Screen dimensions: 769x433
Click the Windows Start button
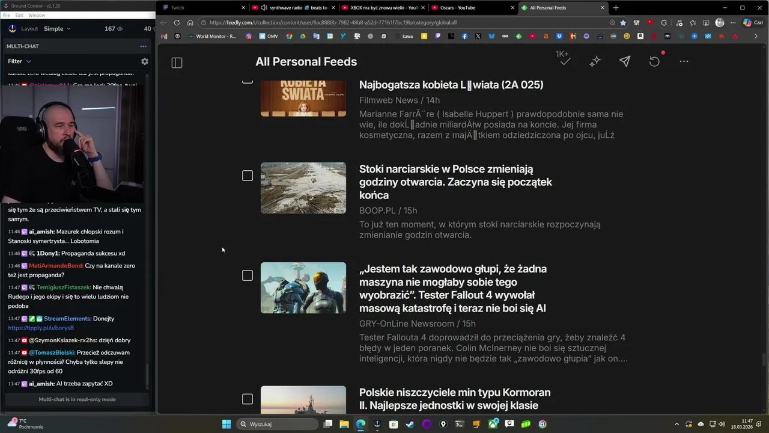(226, 424)
